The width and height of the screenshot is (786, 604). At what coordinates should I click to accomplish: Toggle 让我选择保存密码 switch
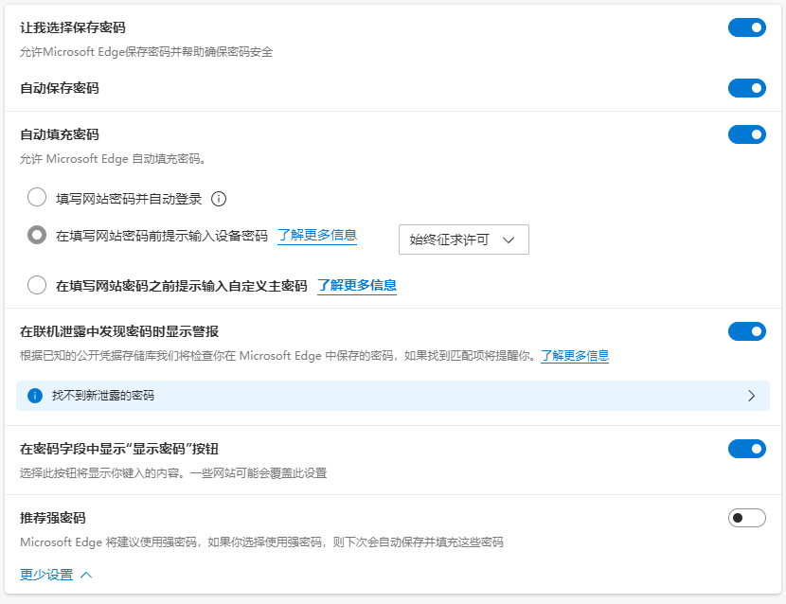pos(746,27)
